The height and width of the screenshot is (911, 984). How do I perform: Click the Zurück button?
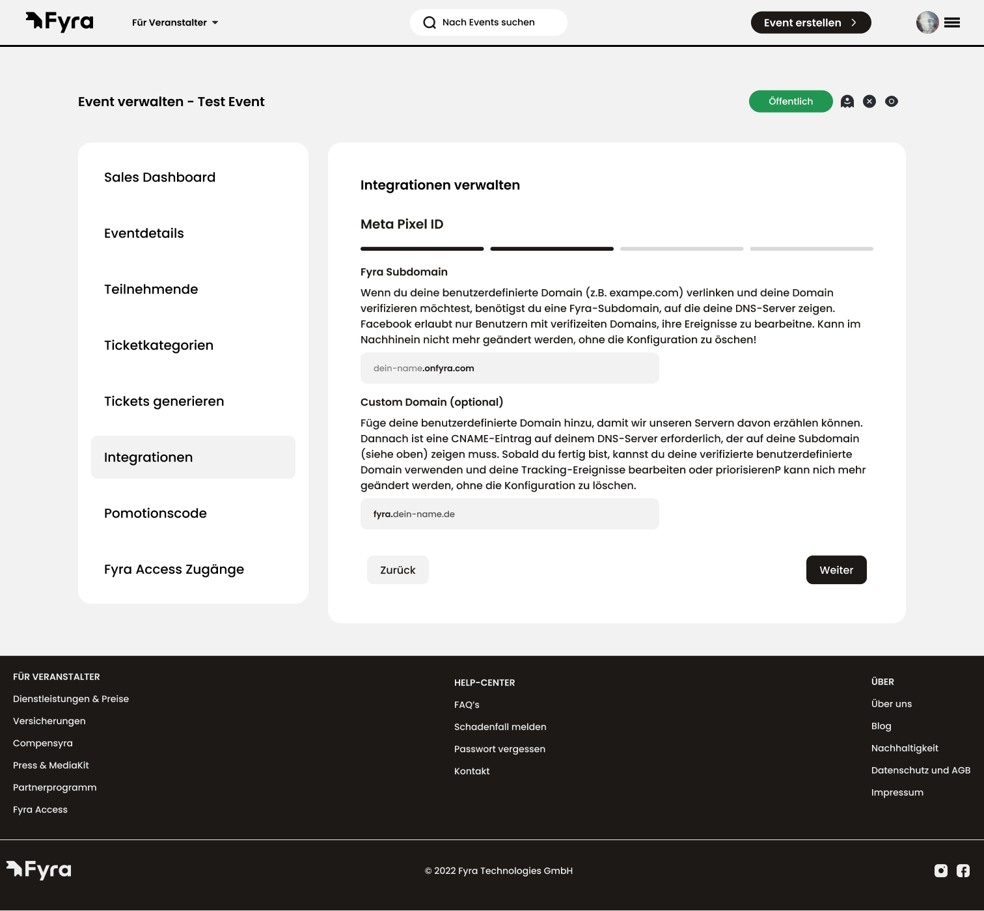[x=398, y=570]
